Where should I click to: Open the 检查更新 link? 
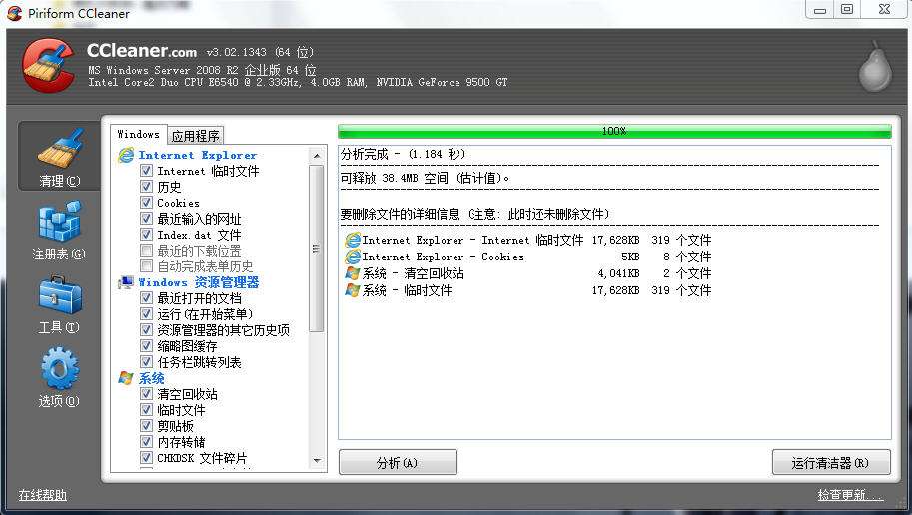click(x=849, y=495)
